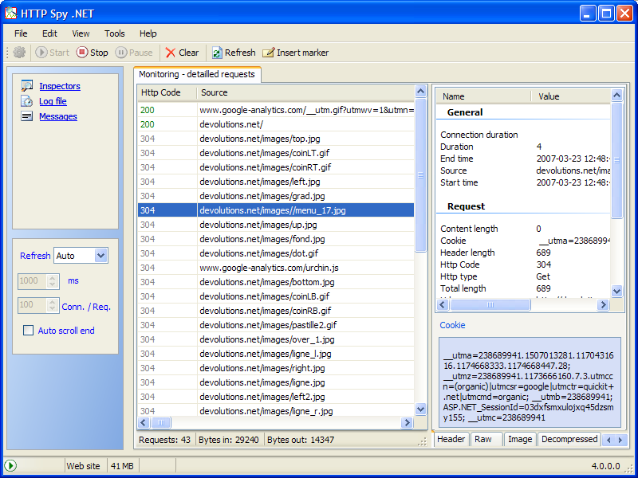Click the green play icon in status bar

[10, 465]
